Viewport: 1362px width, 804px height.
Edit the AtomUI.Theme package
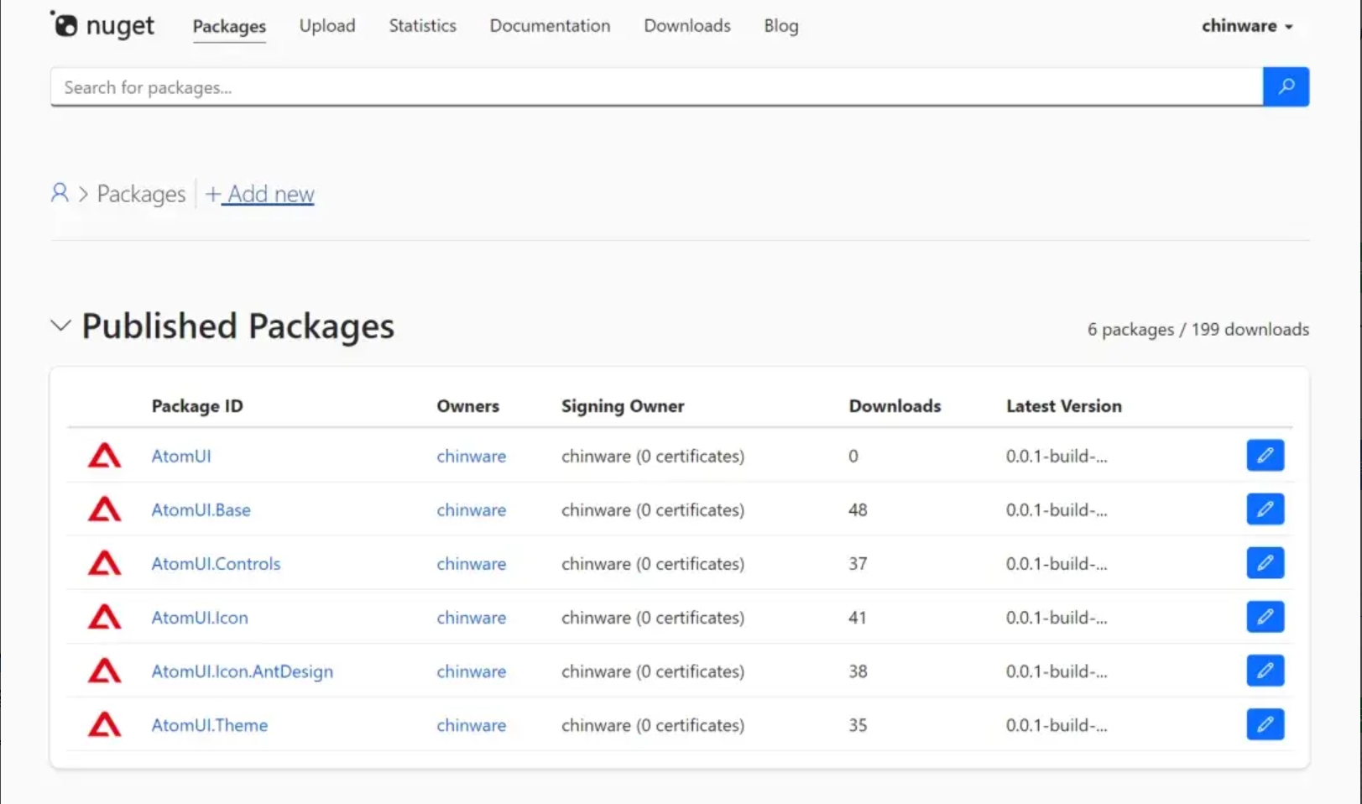(1265, 724)
